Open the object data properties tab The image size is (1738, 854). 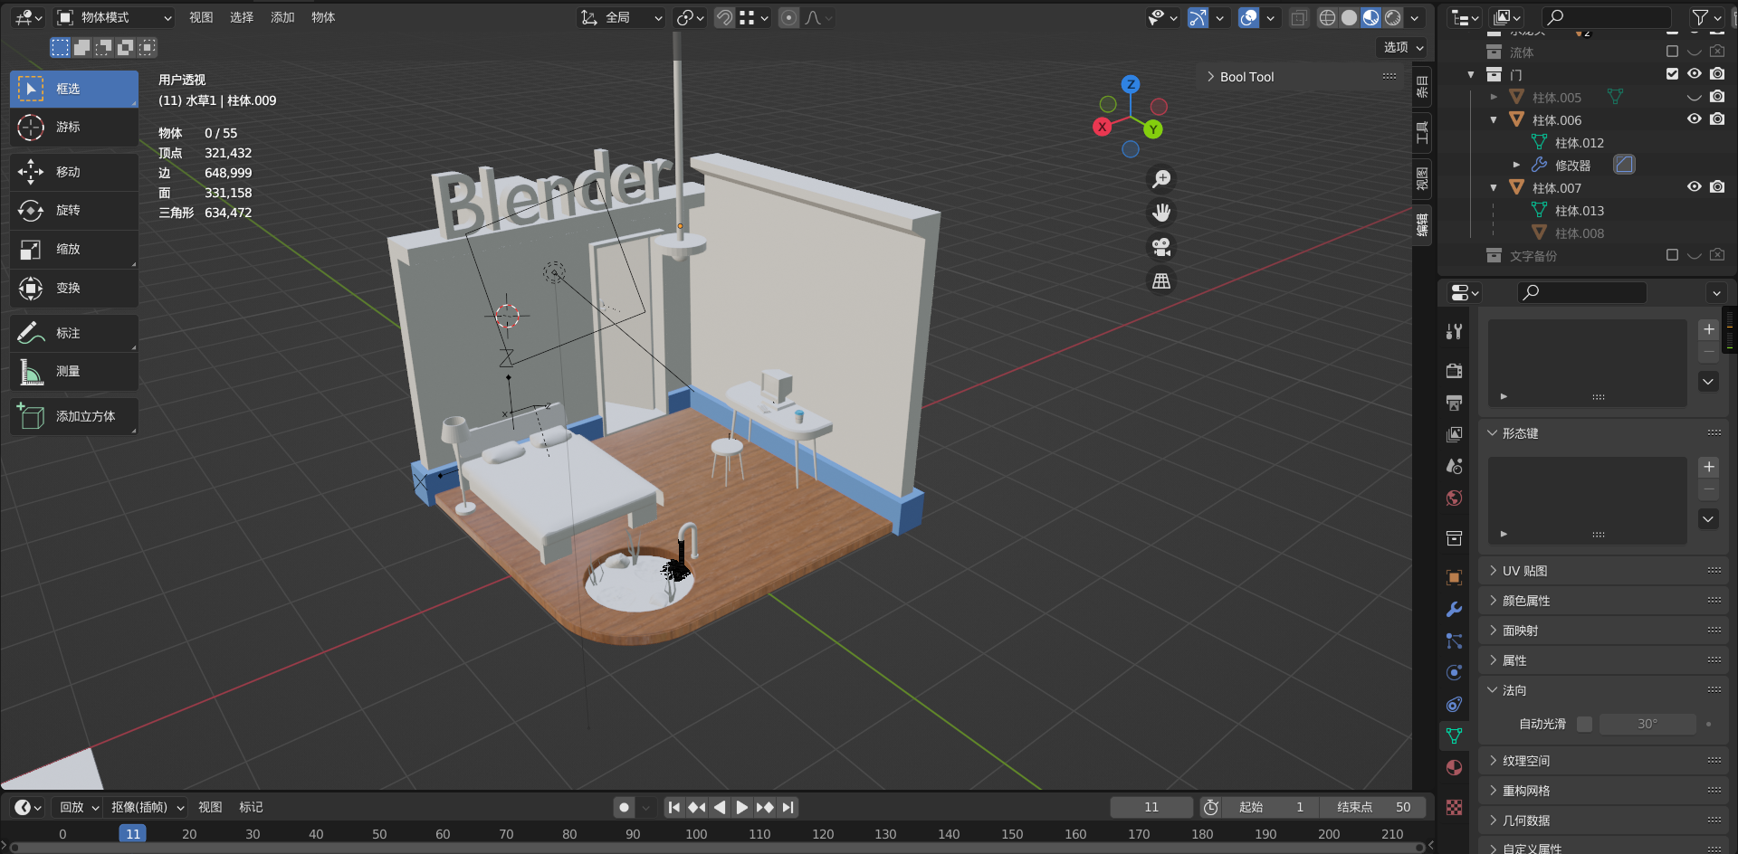1455,736
